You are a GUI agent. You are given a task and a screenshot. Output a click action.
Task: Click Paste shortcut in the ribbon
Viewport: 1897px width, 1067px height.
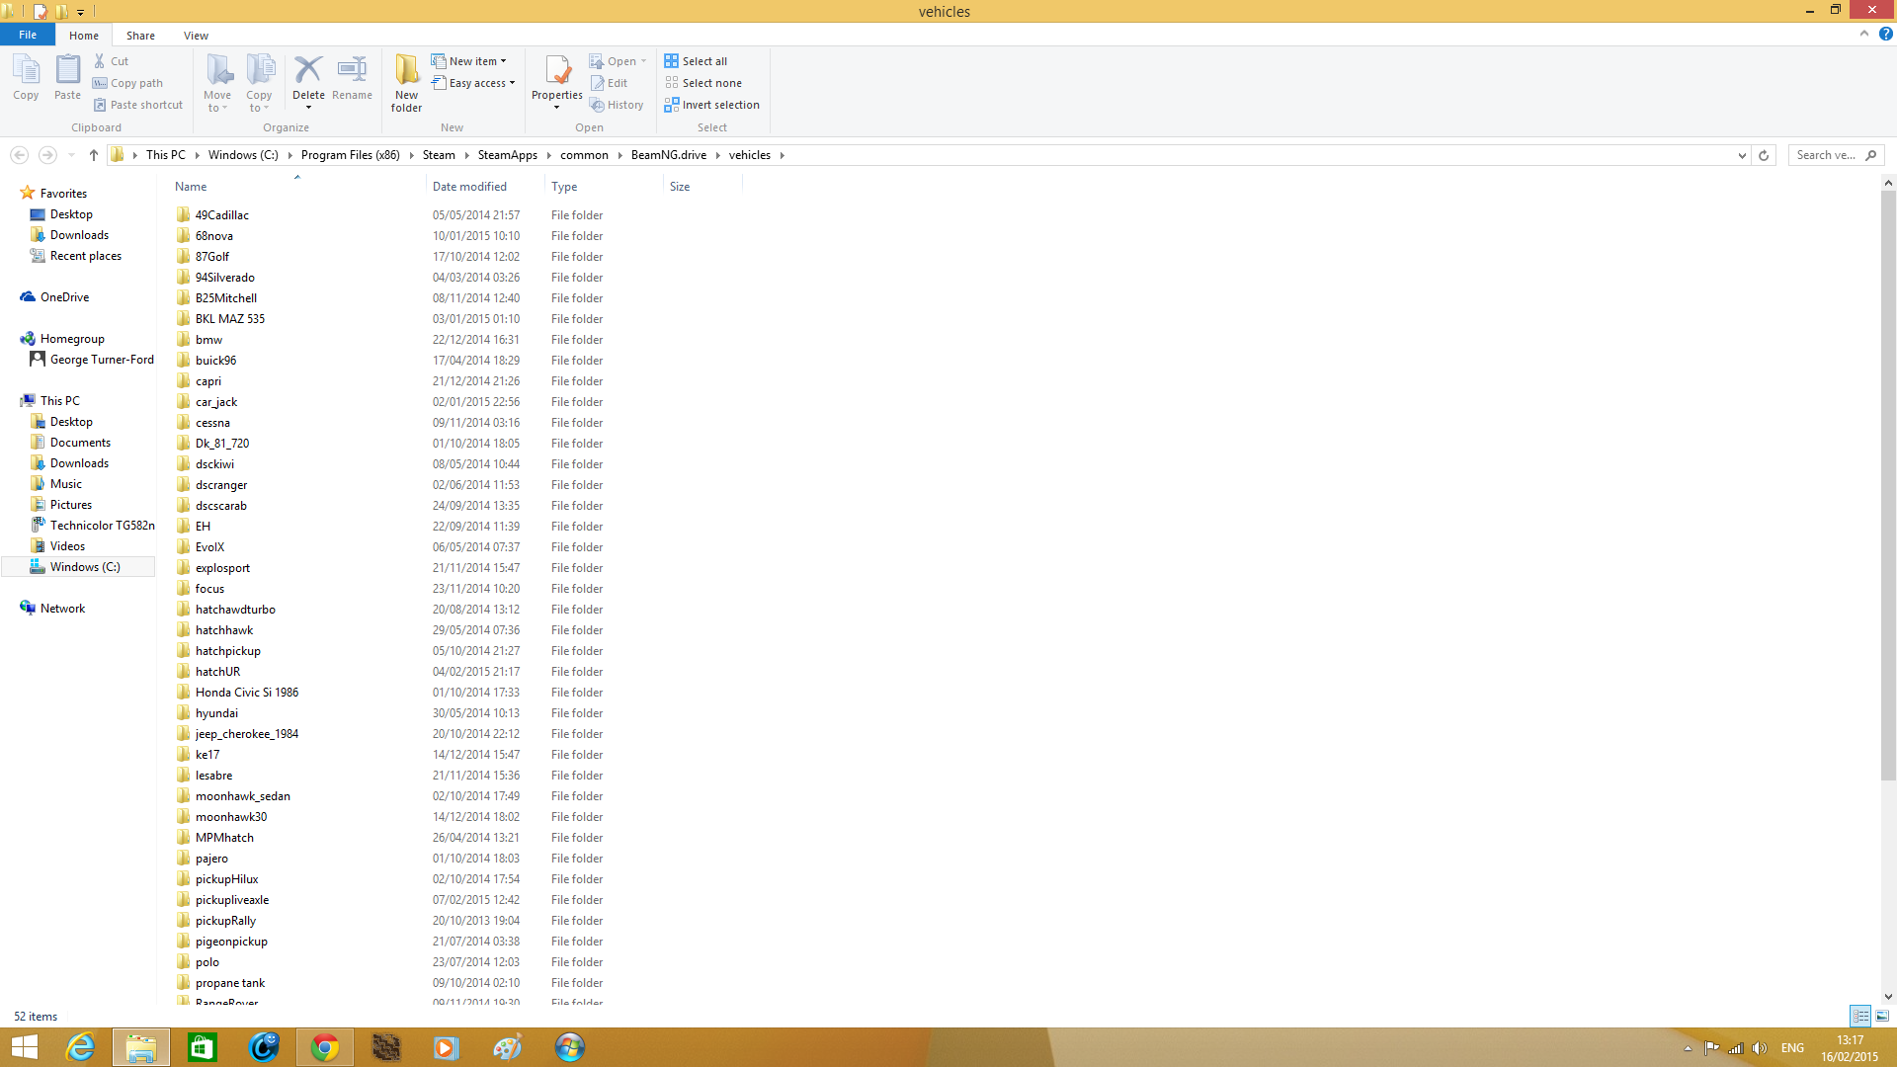pyautogui.click(x=137, y=105)
